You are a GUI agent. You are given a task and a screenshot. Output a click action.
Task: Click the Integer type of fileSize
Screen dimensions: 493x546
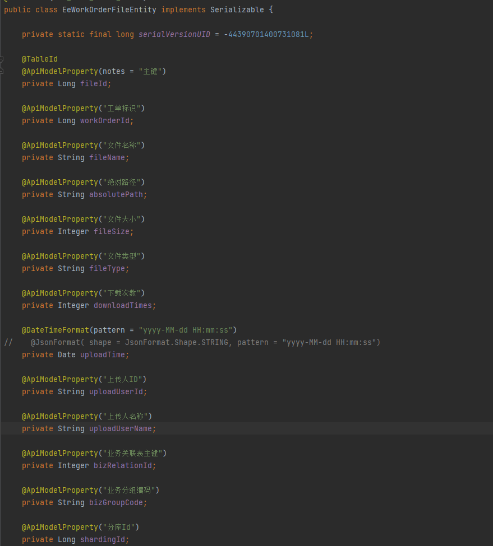[73, 232]
